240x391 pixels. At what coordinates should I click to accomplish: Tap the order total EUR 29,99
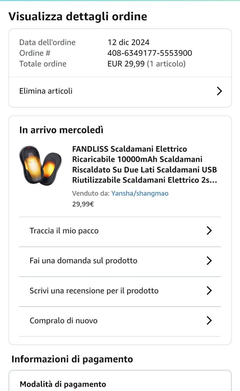point(126,64)
